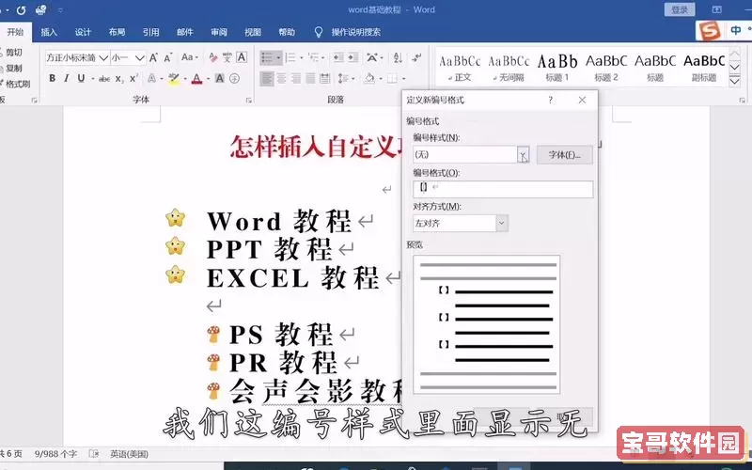Increase paragraph indent

point(353,58)
